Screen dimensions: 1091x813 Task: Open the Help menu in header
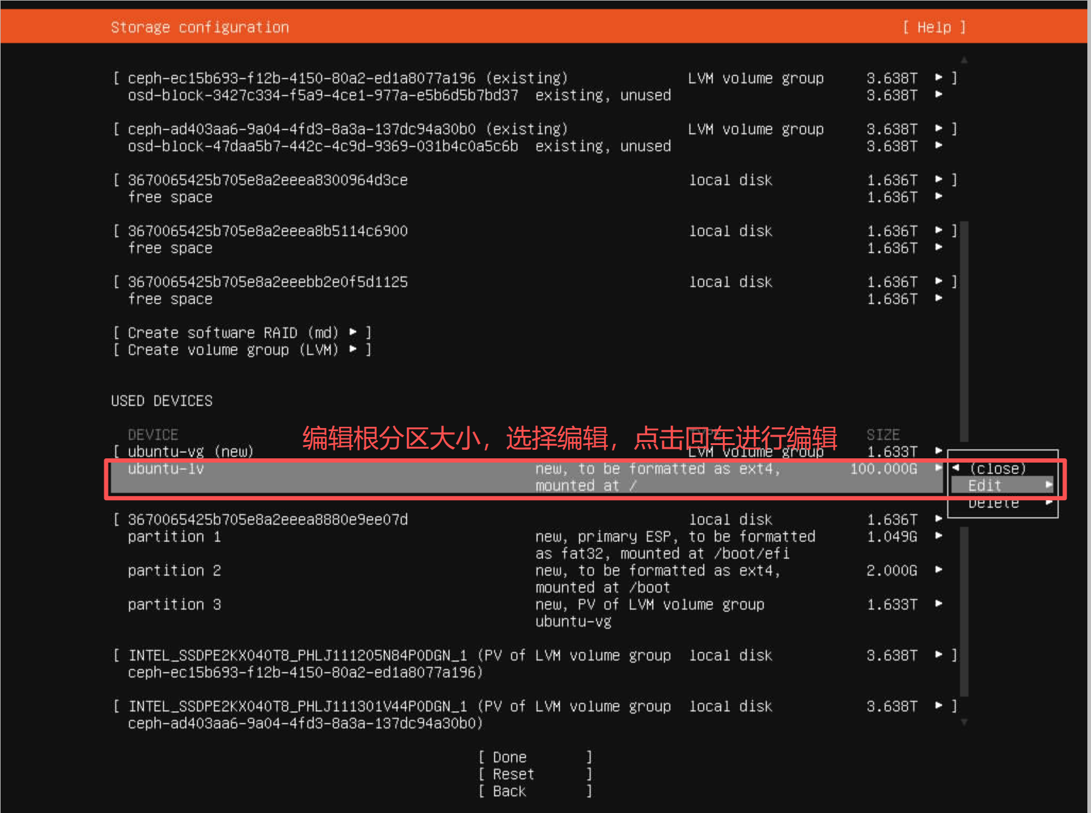[x=933, y=27]
